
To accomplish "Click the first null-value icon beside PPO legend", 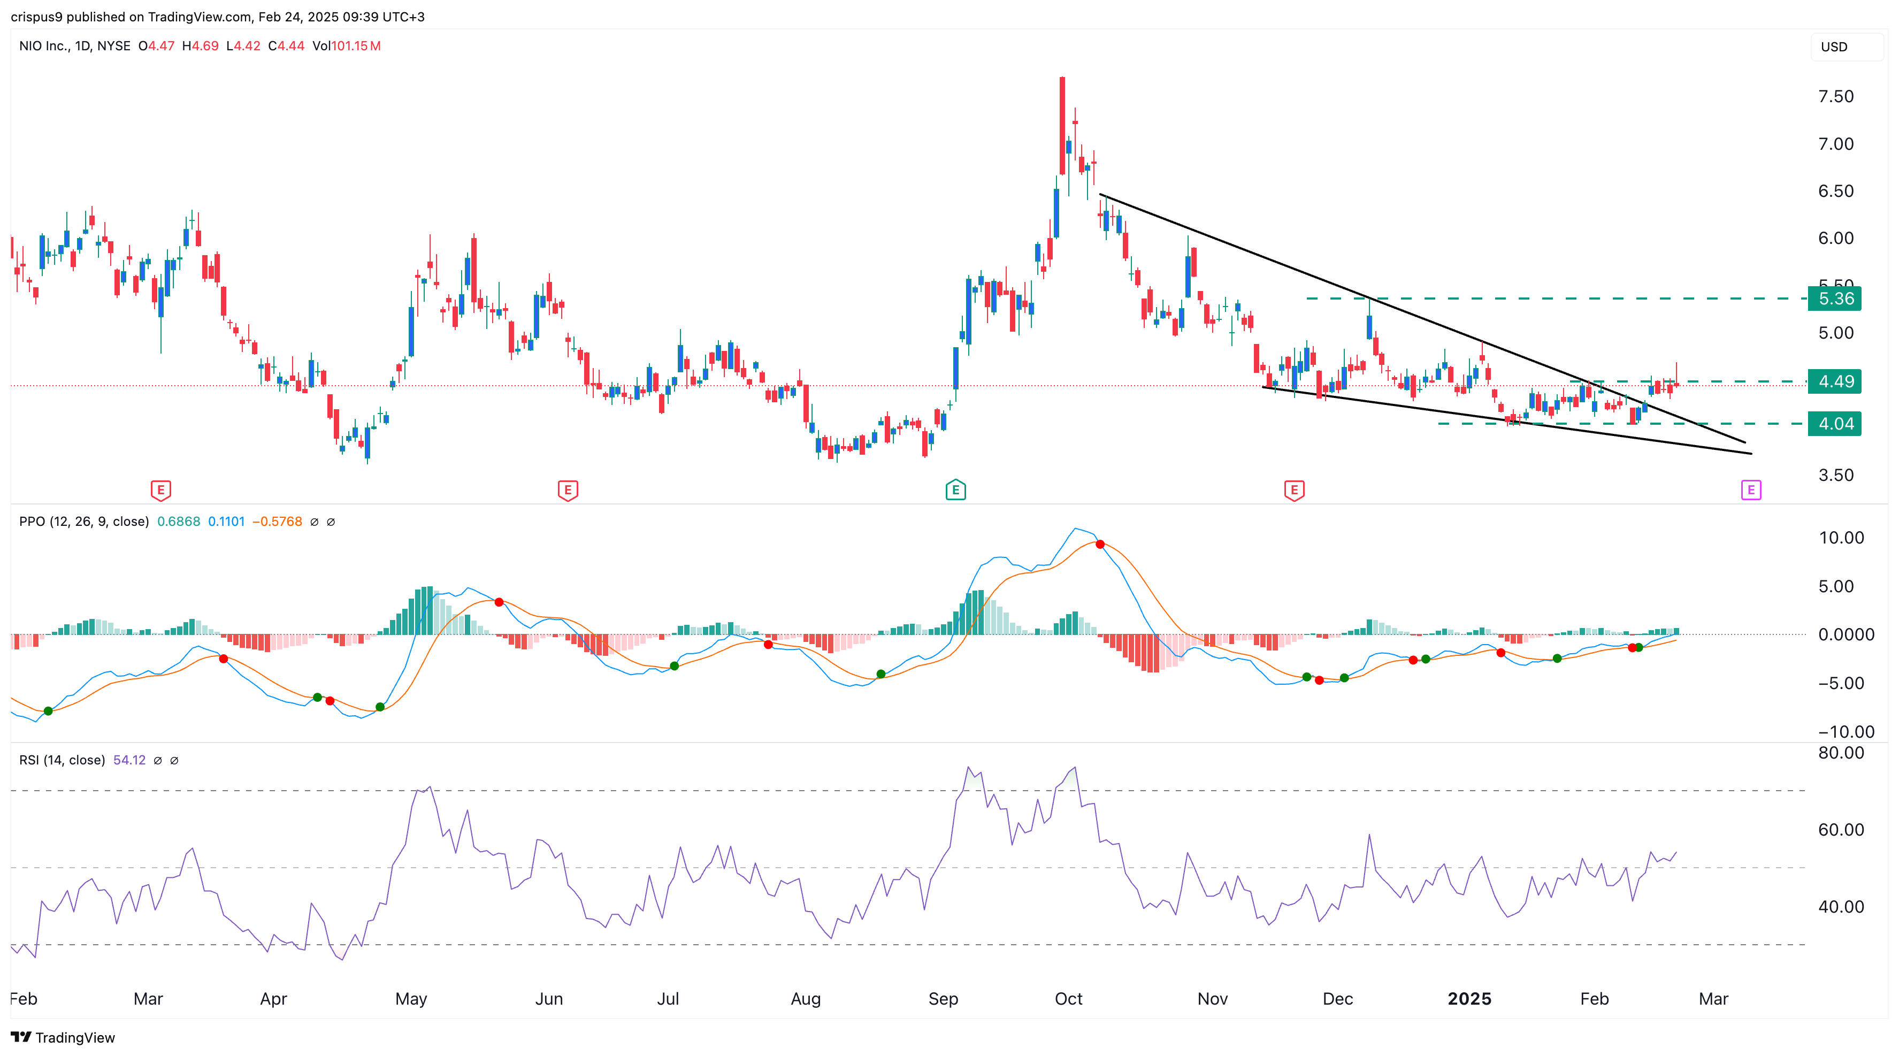I will click(x=314, y=522).
